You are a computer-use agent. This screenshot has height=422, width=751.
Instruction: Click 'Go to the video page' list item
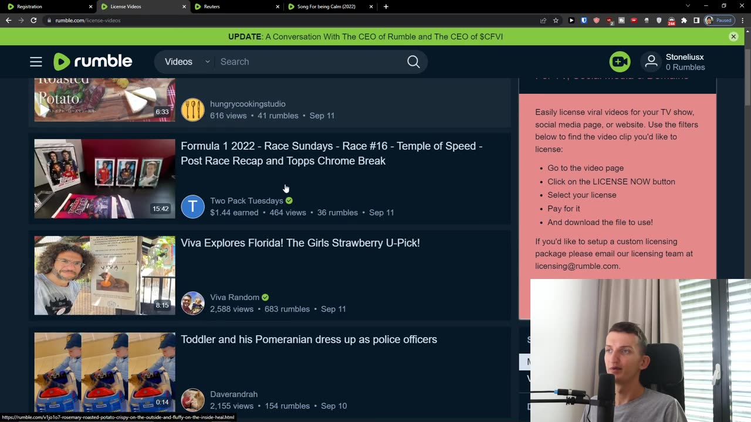pos(586,168)
